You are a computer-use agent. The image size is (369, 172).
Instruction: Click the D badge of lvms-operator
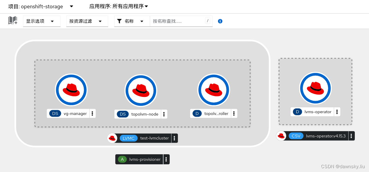(297, 112)
